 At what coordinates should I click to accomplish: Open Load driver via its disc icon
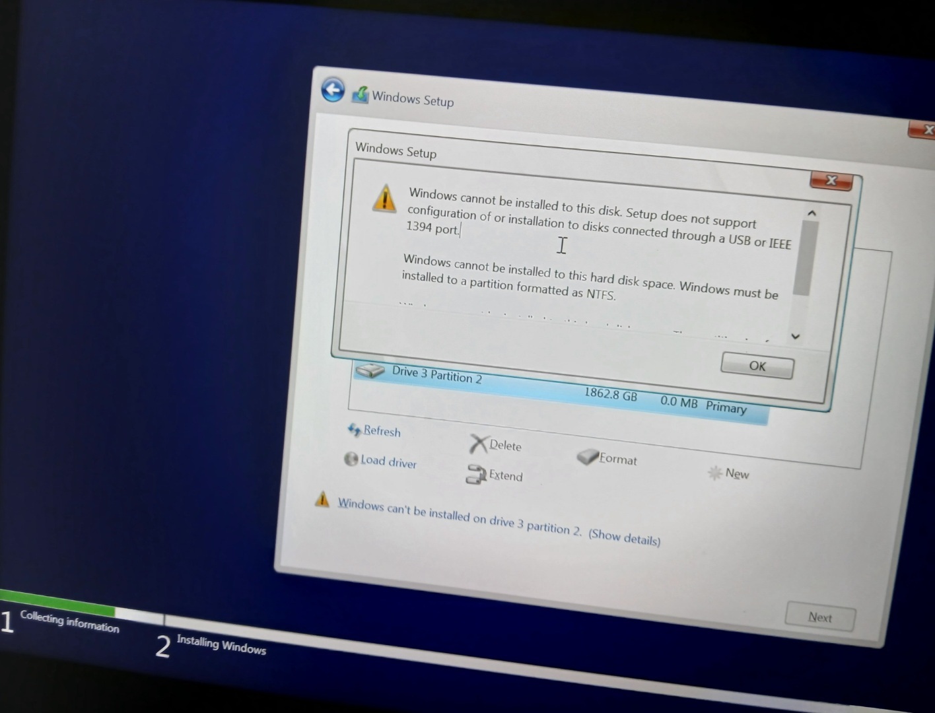coord(351,459)
